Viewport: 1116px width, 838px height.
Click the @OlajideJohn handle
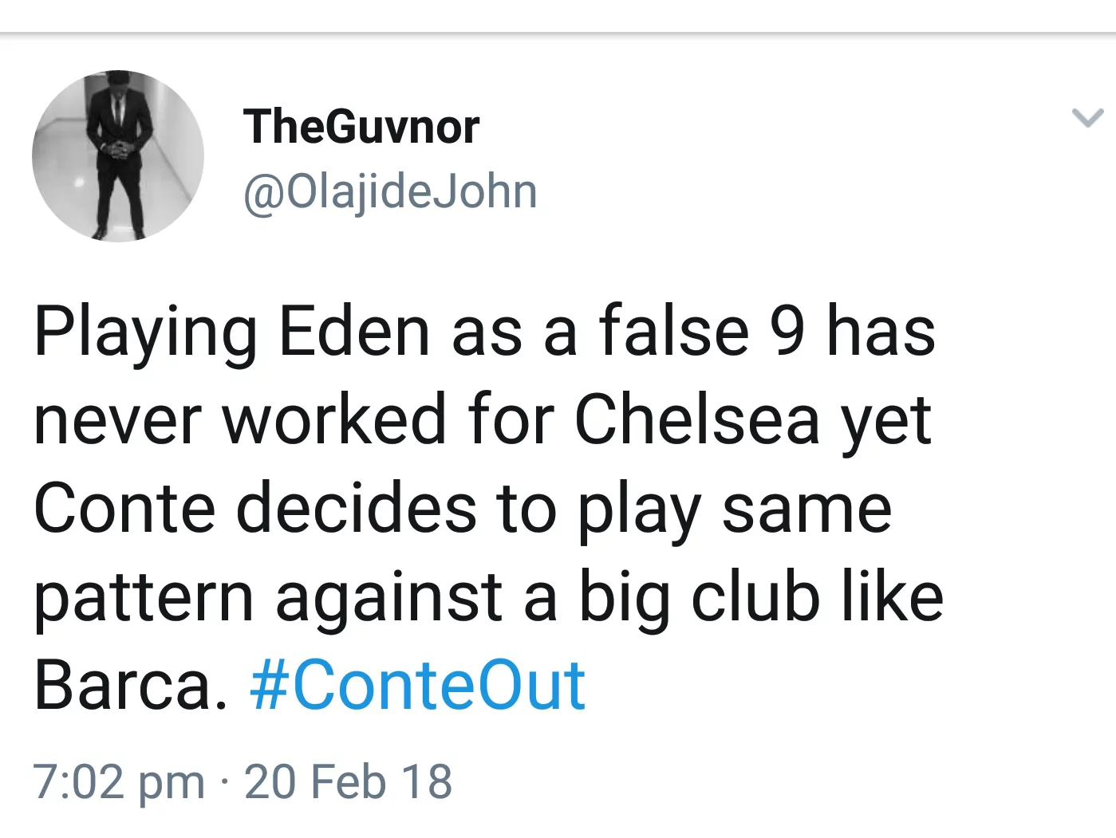(x=389, y=190)
